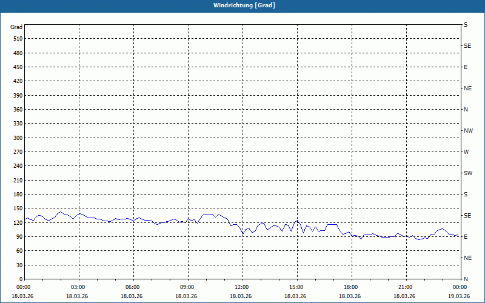The width and height of the screenshot is (485, 303).
Task: Choose the 180 degree axis label
Action: click(18, 195)
